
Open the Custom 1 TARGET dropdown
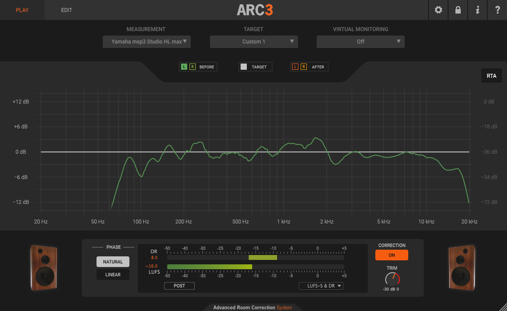click(253, 41)
